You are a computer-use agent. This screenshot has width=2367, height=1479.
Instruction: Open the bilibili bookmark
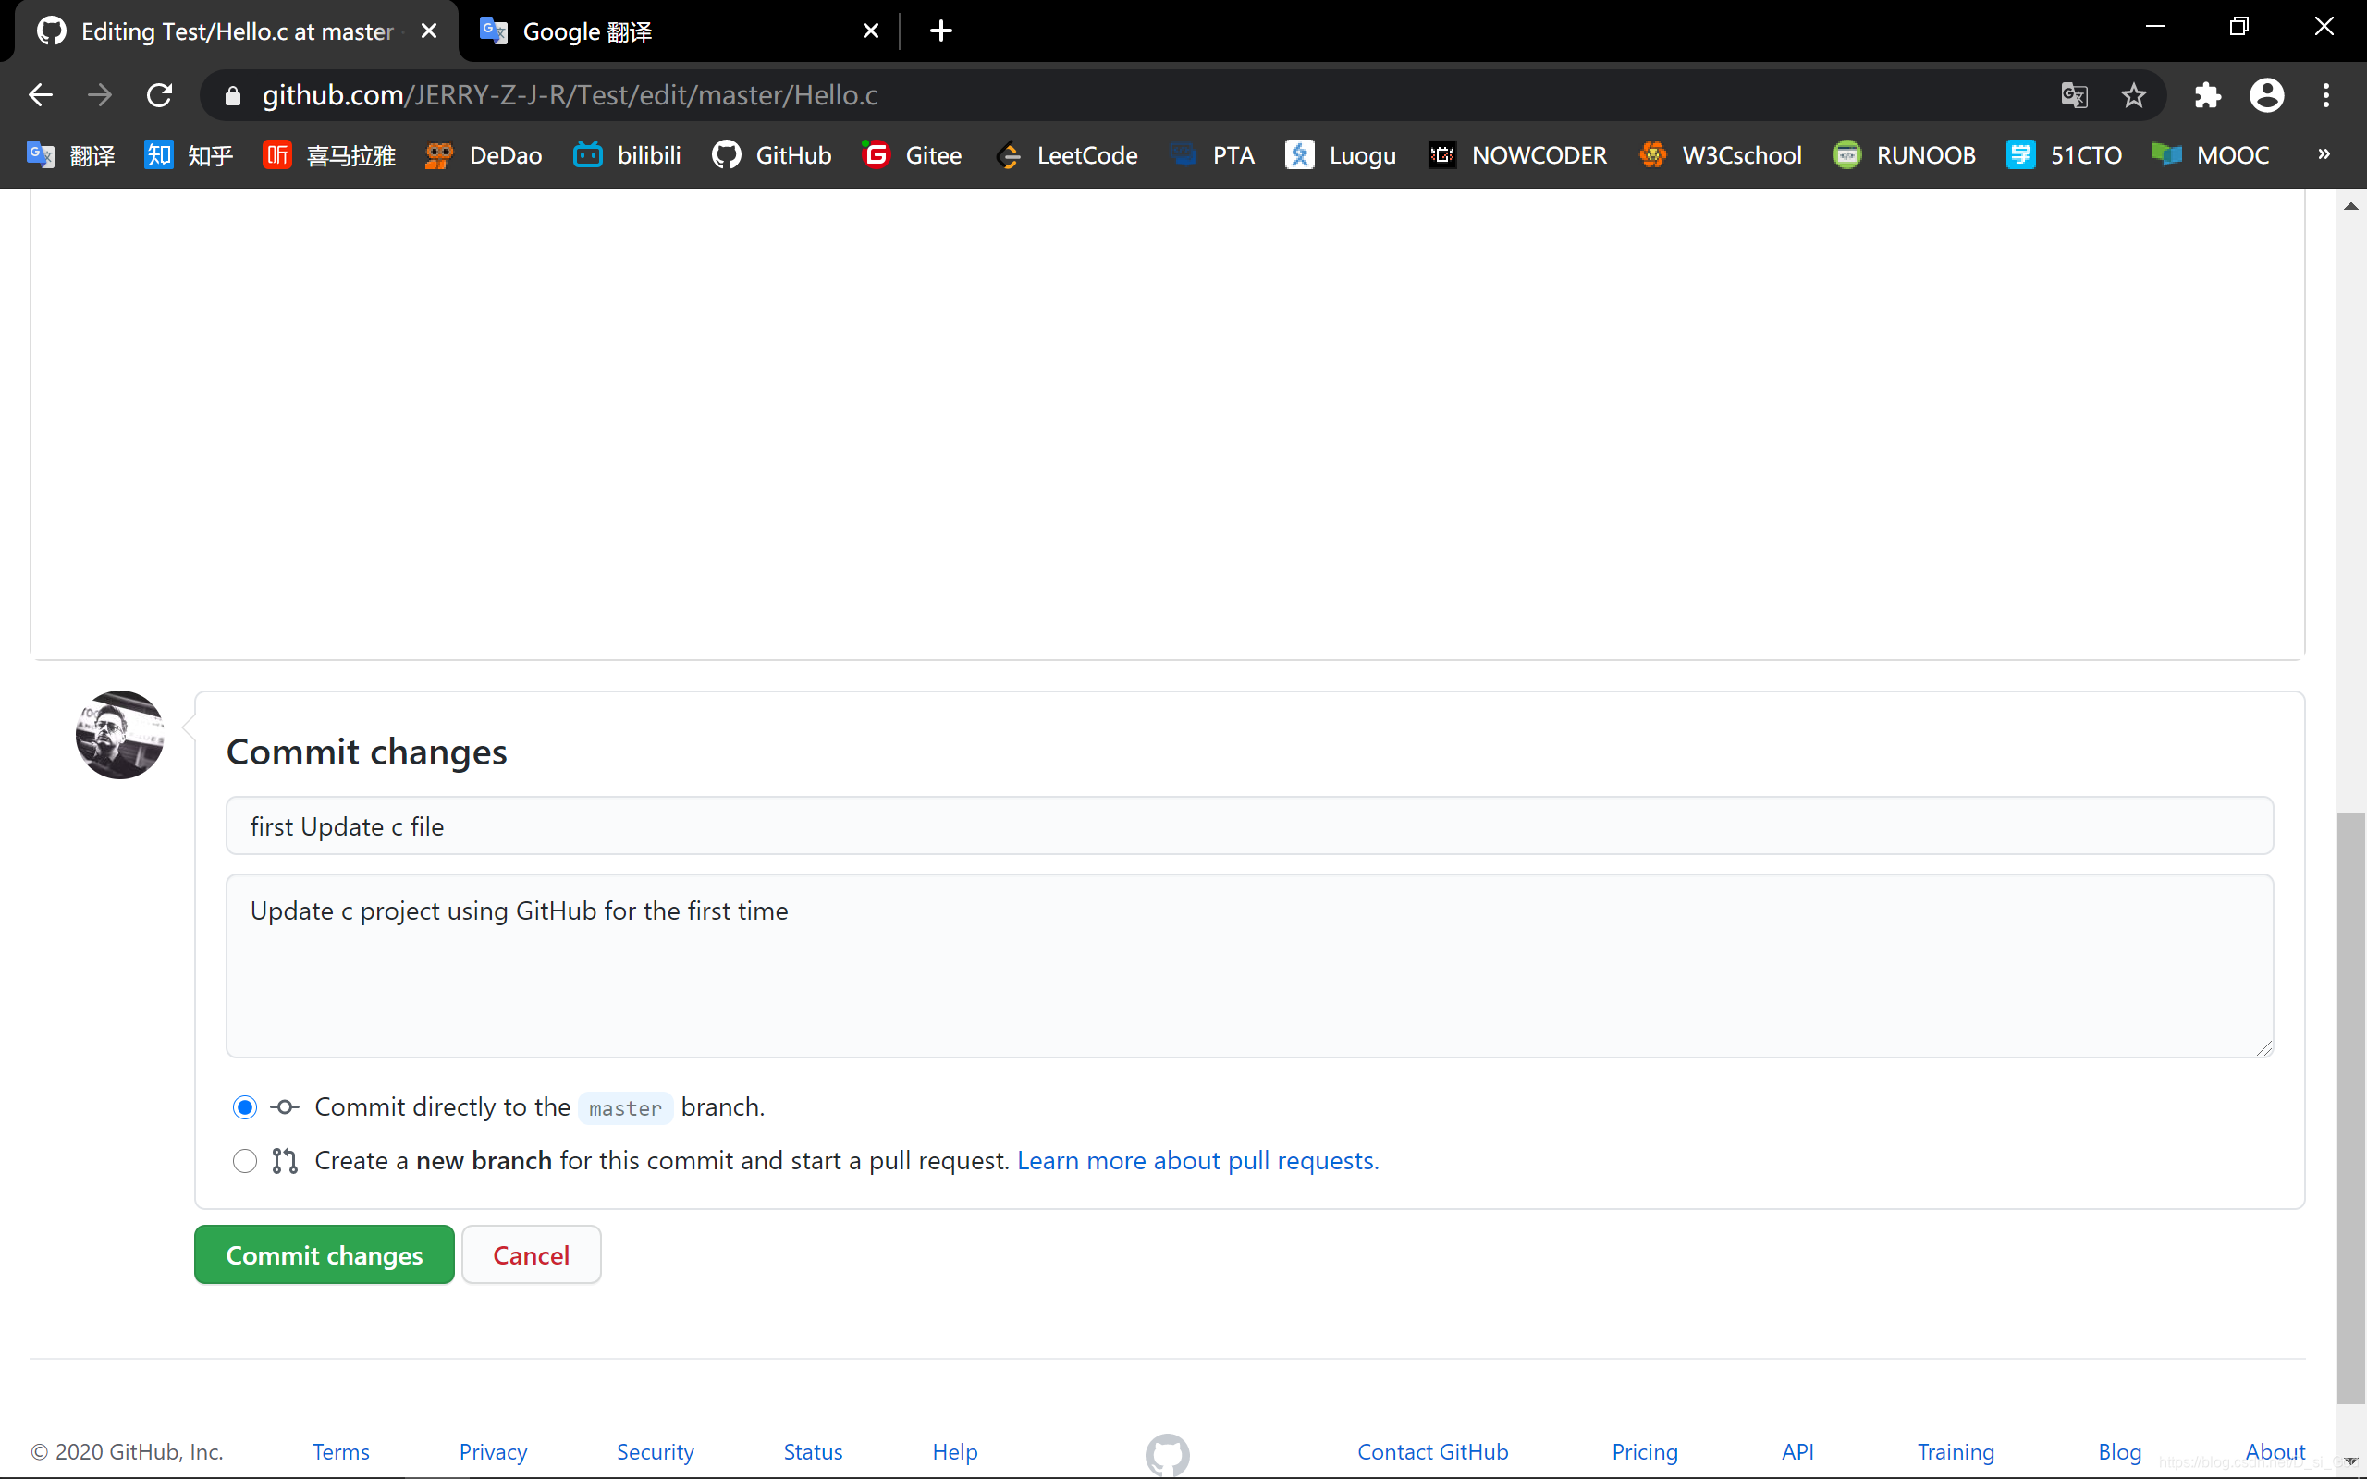(x=627, y=154)
